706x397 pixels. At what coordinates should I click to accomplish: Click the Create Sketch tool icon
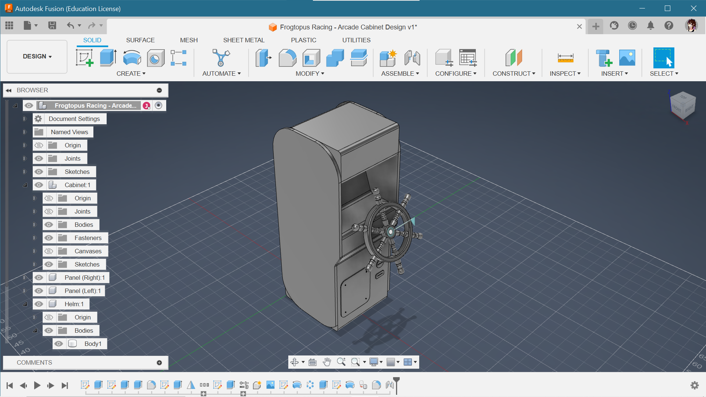coord(85,58)
